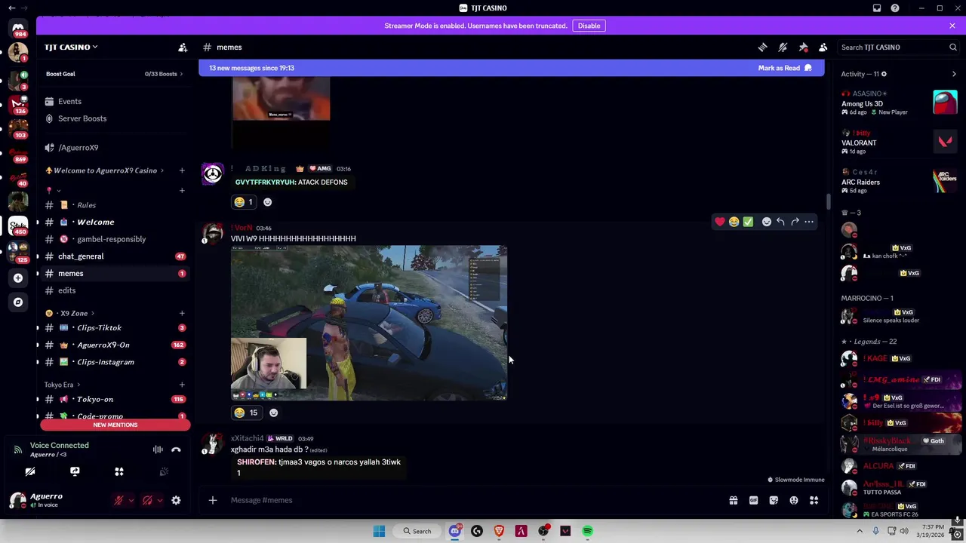The height and width of the screenshot is (543, 966).
Task: Share your screen icon in voice panel
Action: pos(75,472)
